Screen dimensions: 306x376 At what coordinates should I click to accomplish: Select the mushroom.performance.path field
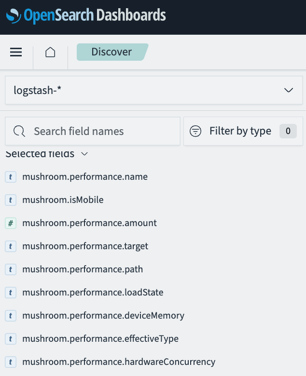83,269
